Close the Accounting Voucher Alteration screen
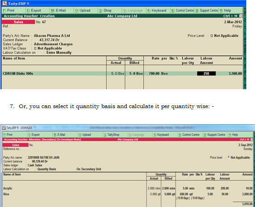This screenshot has width=255, height=207. coord(252,139)
